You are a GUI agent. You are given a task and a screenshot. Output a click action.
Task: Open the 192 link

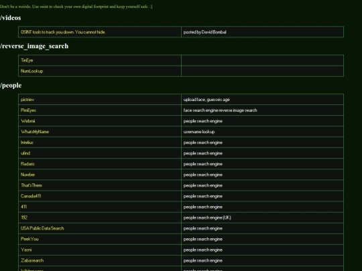coord(24,217)
